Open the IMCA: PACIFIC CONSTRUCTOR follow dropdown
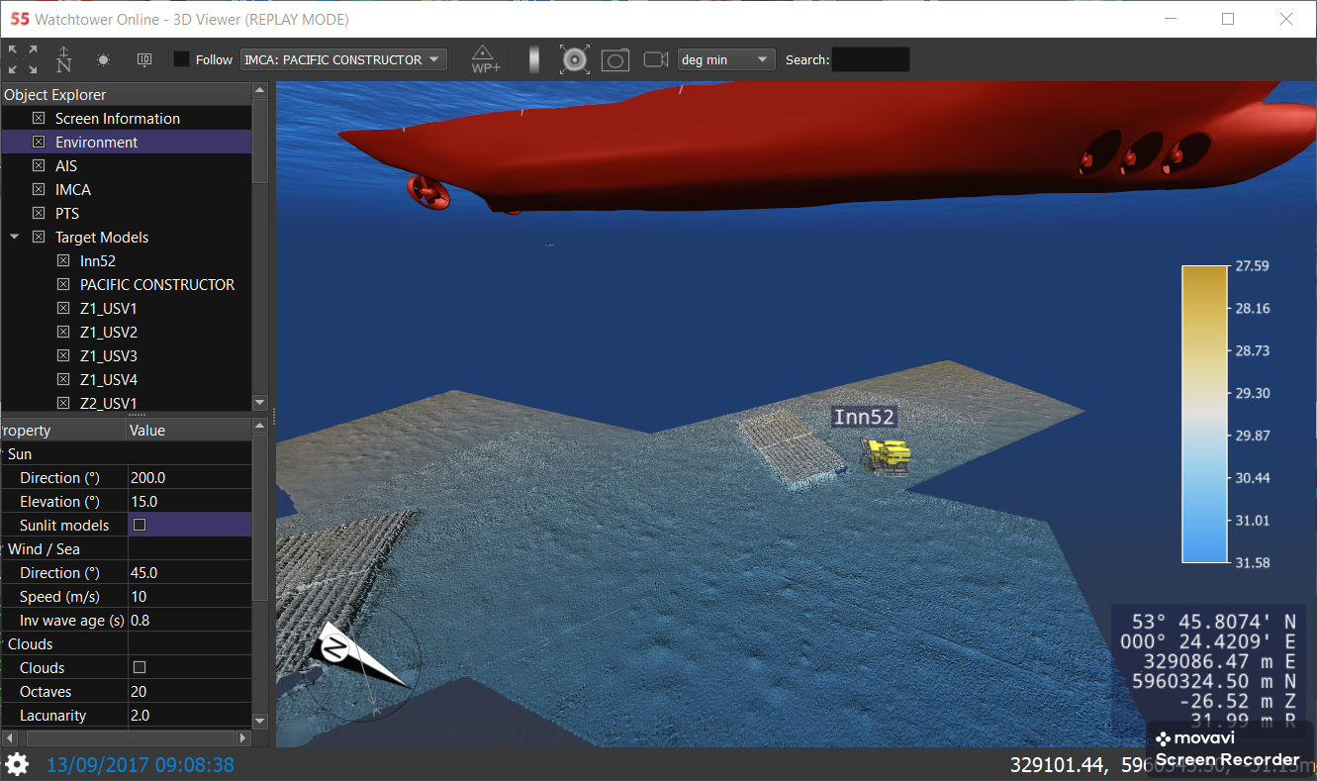The image size is (1317, 781). point(343,59)
